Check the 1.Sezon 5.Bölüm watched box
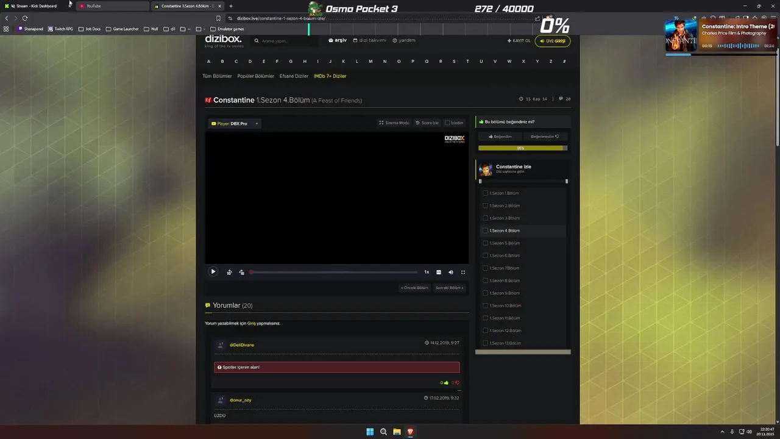This screenshot has width=780, height=439. pos(485,243)
